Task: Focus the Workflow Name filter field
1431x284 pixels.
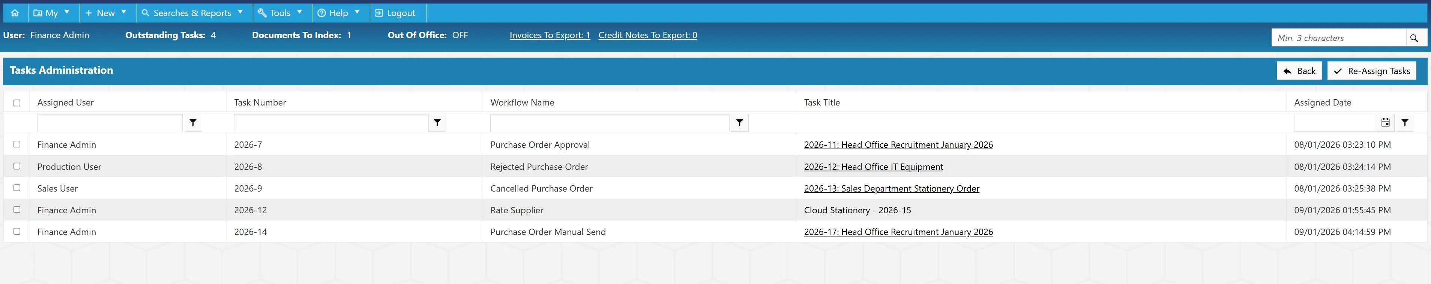Action: click(610, 123)
